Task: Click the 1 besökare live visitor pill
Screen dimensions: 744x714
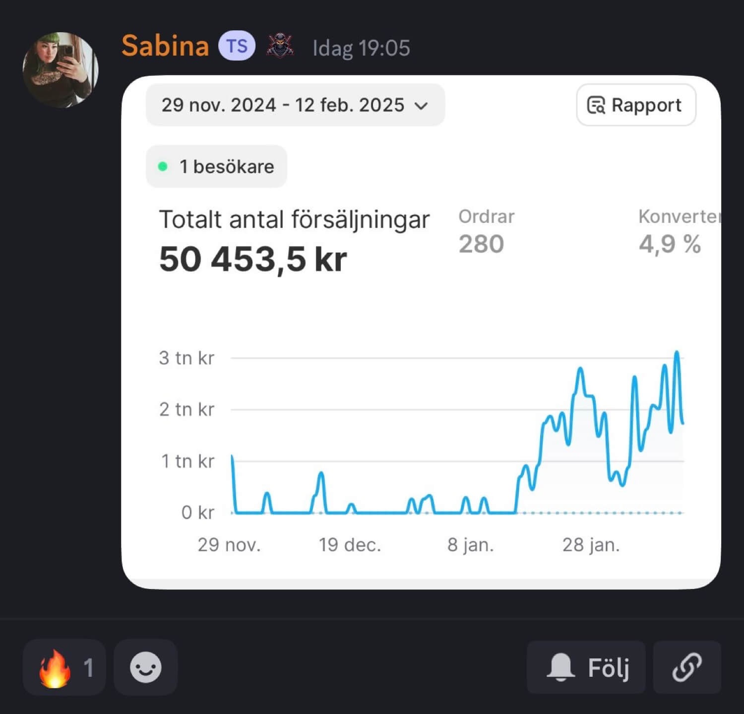Action: coord(217,167)
